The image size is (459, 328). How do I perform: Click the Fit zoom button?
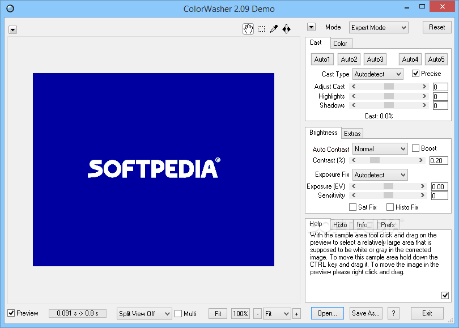[x=218, y=314]
